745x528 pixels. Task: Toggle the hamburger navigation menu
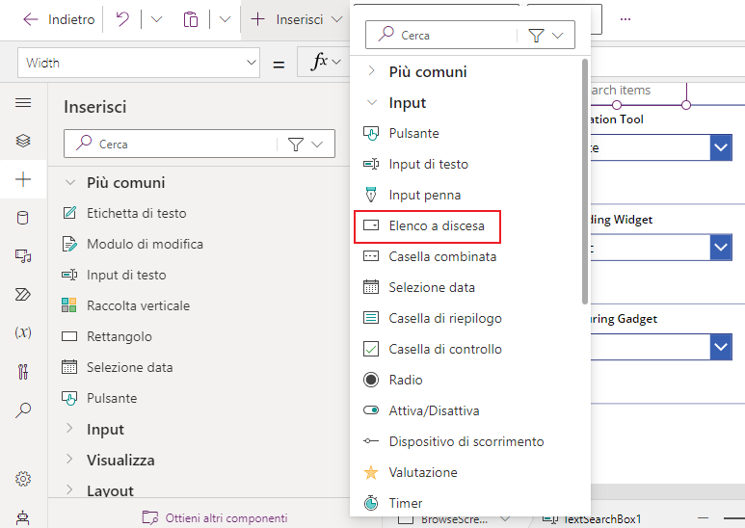23,102
